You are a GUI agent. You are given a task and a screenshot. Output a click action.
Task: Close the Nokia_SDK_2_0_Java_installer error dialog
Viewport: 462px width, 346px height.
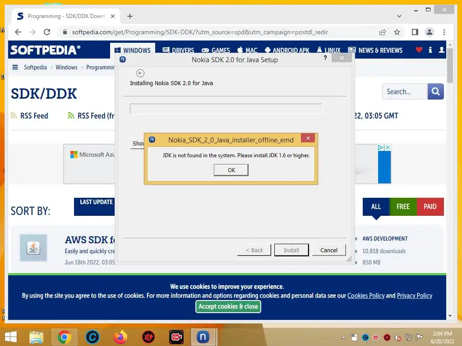(x=308, y=138)
